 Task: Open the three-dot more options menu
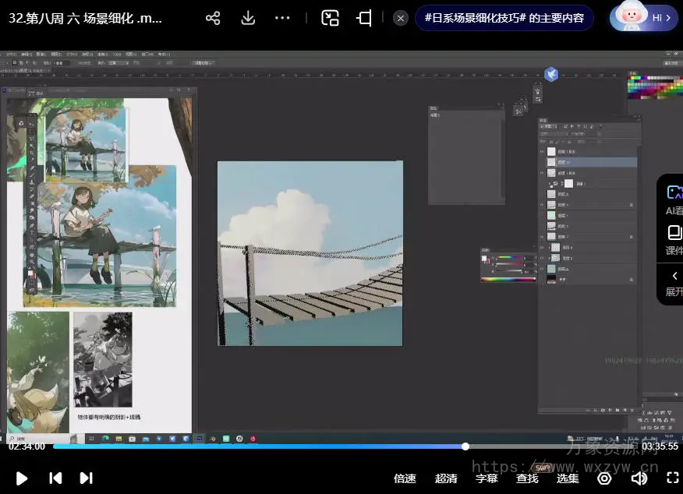click(283, 19)
